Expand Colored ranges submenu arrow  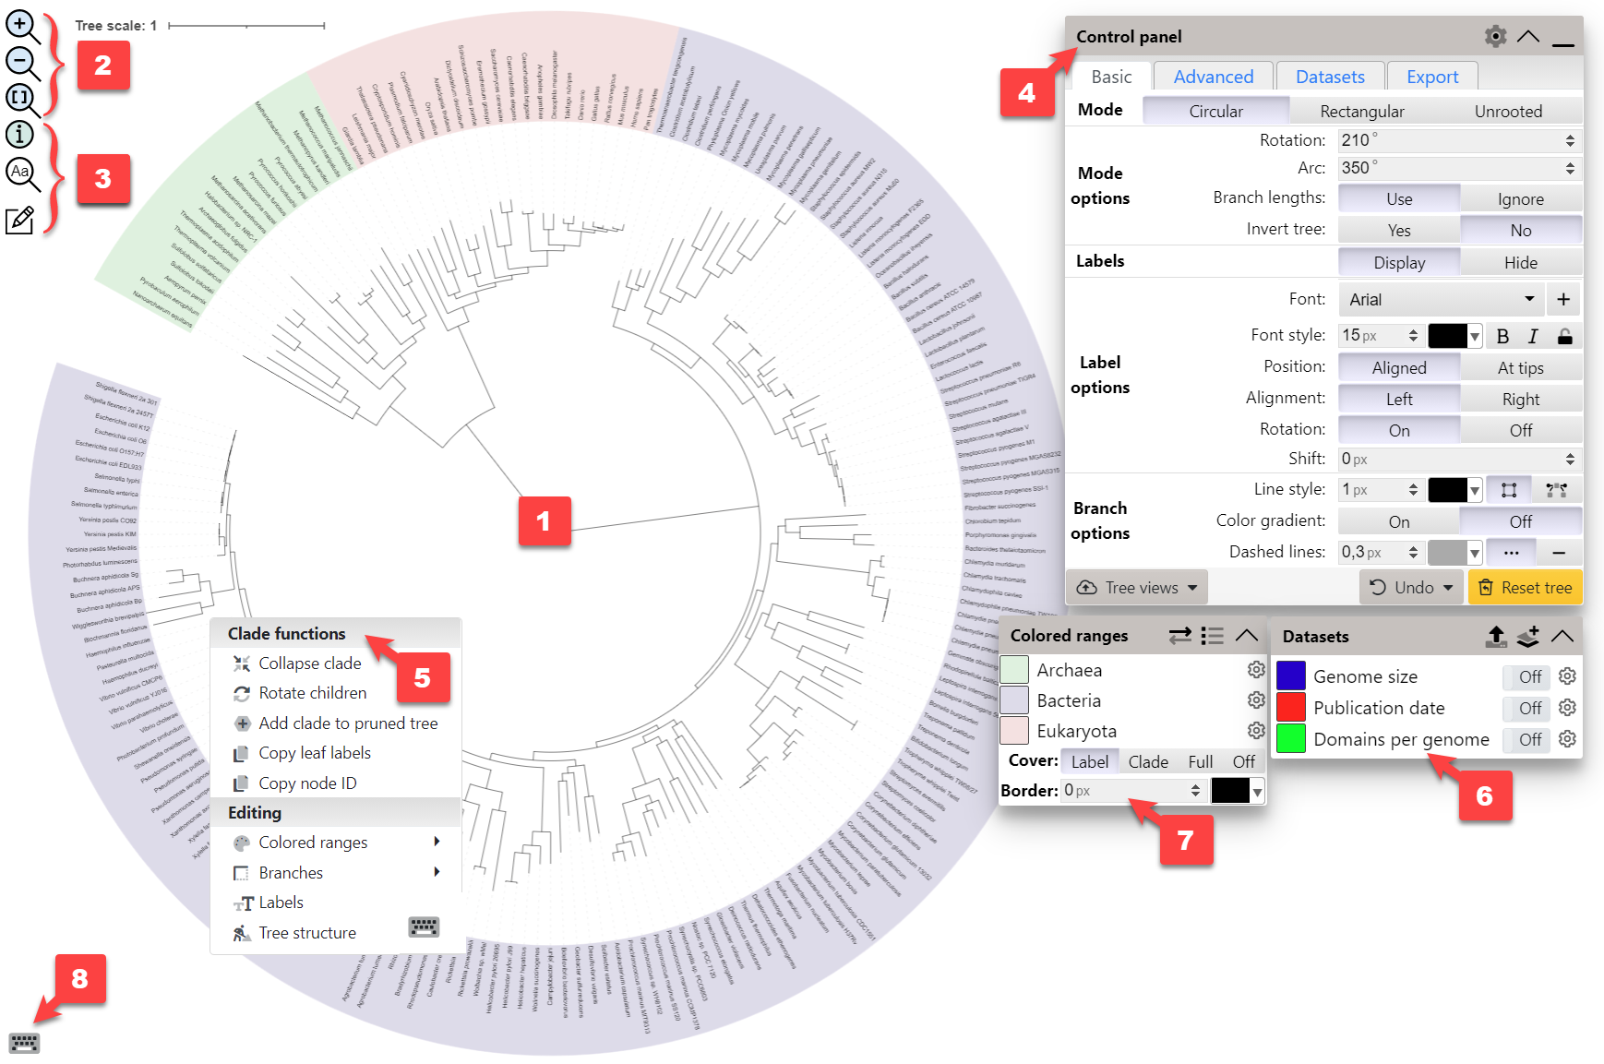(437, 842)
